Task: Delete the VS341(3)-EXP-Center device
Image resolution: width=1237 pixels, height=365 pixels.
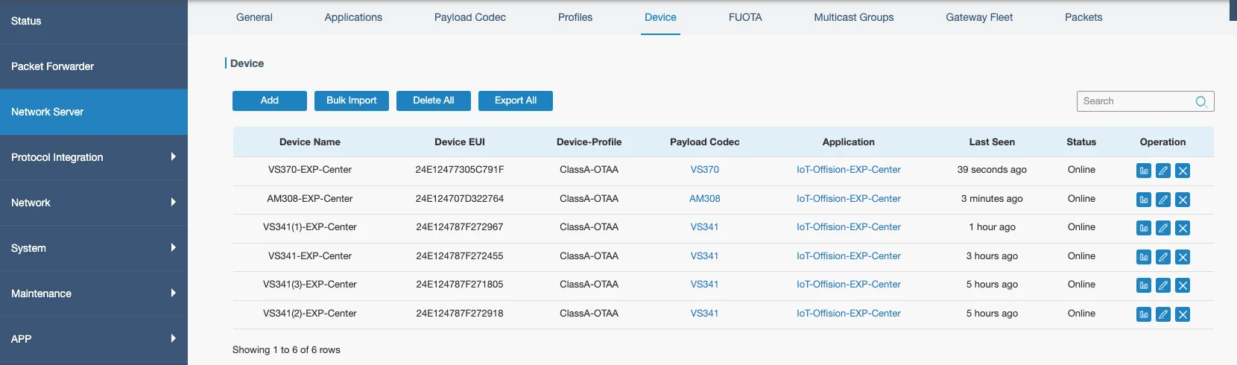Action: click(1182, 285)
